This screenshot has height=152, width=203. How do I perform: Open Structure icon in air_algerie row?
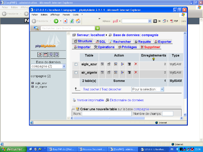pos(109,72)
